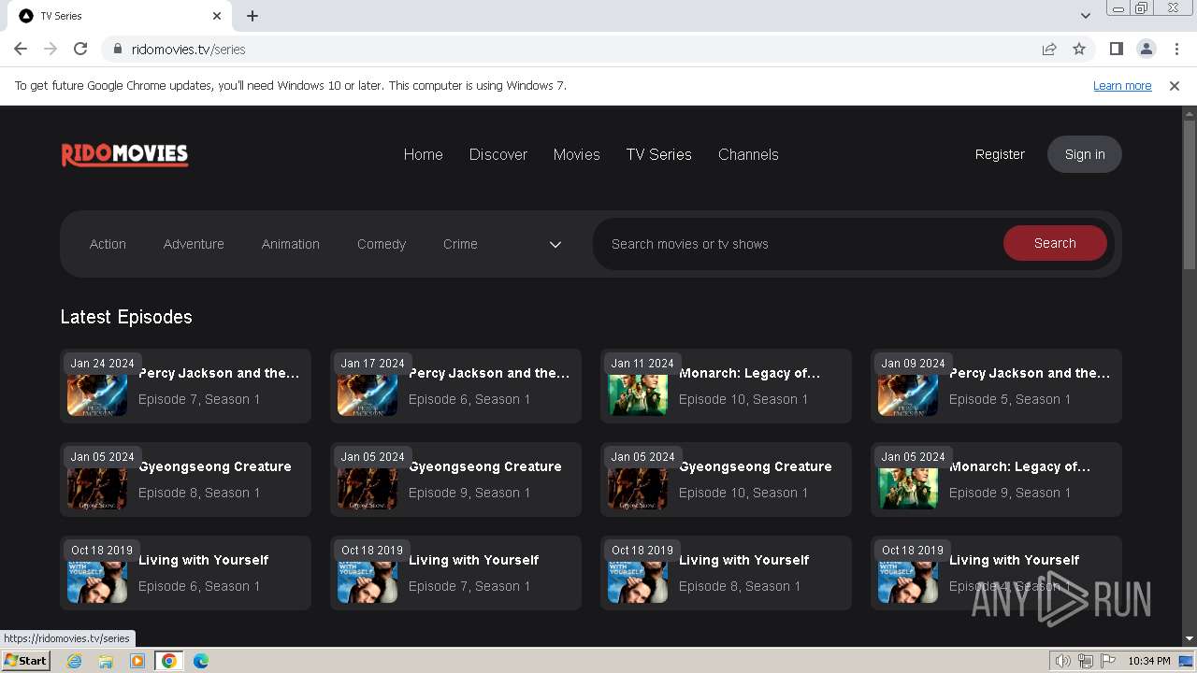1197x673 pixels.
Task: Open Gyeongseong Creature Episode 9 title
Action: pos(485,466)
